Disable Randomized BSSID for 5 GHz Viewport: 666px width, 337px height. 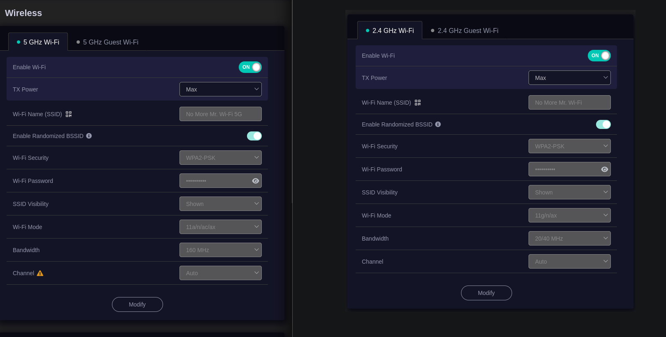254,136
